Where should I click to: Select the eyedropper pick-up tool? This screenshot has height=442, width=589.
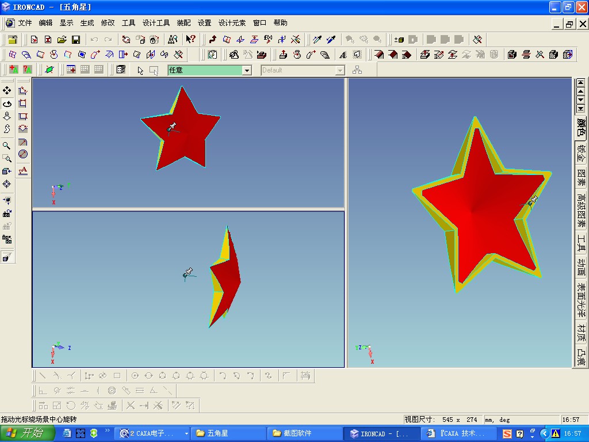(x=317, y=40)
